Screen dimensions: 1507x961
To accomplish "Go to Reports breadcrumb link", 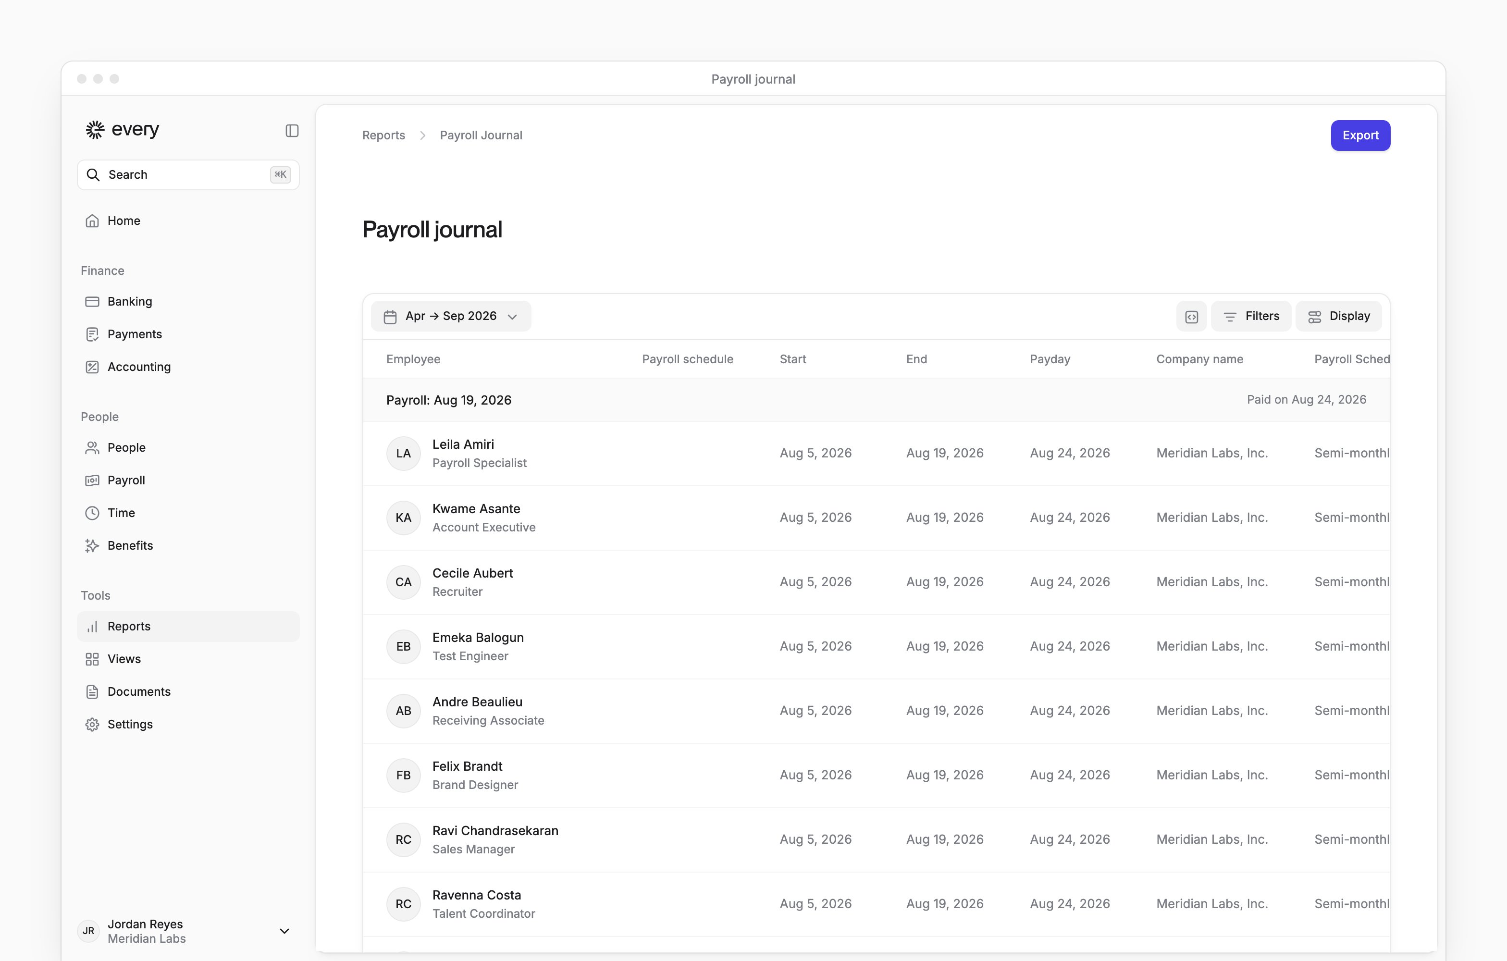I will [x=383, y=135].
